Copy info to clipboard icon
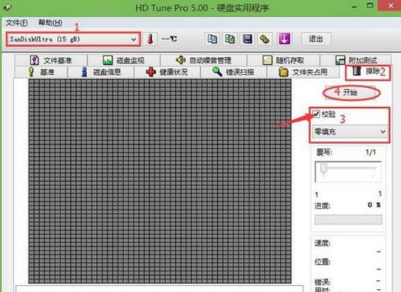 pos(212,39)
